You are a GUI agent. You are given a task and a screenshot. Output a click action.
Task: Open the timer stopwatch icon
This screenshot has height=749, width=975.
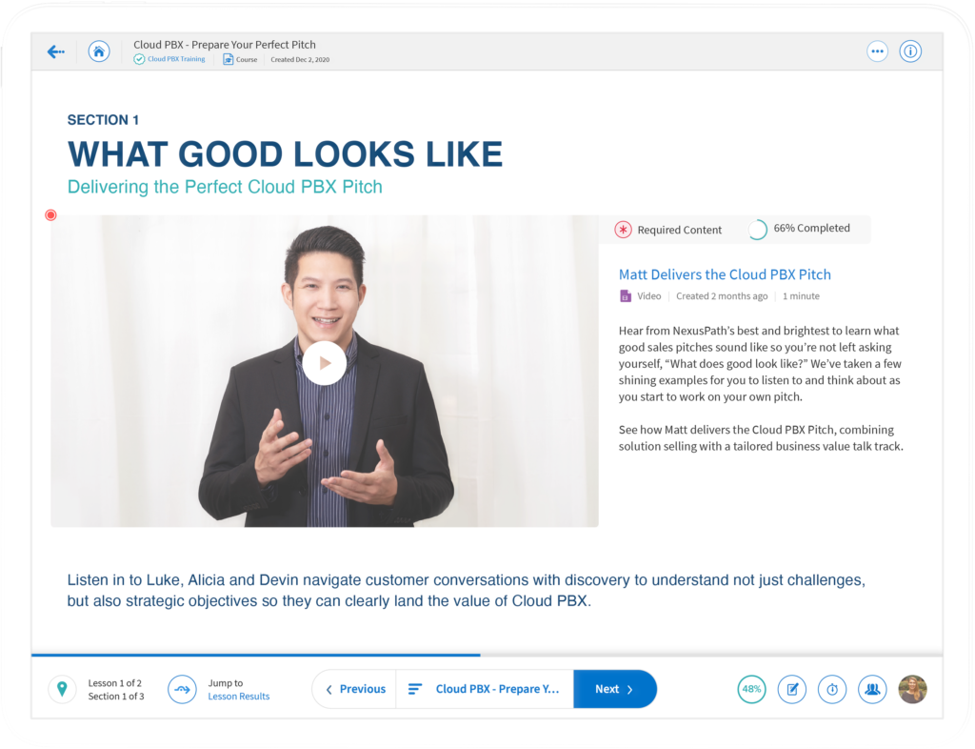click(832, 689)
